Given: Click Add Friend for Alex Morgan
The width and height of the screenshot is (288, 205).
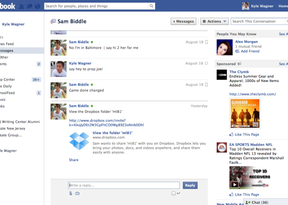Looking at the screenshot, I should pos(250,51).
